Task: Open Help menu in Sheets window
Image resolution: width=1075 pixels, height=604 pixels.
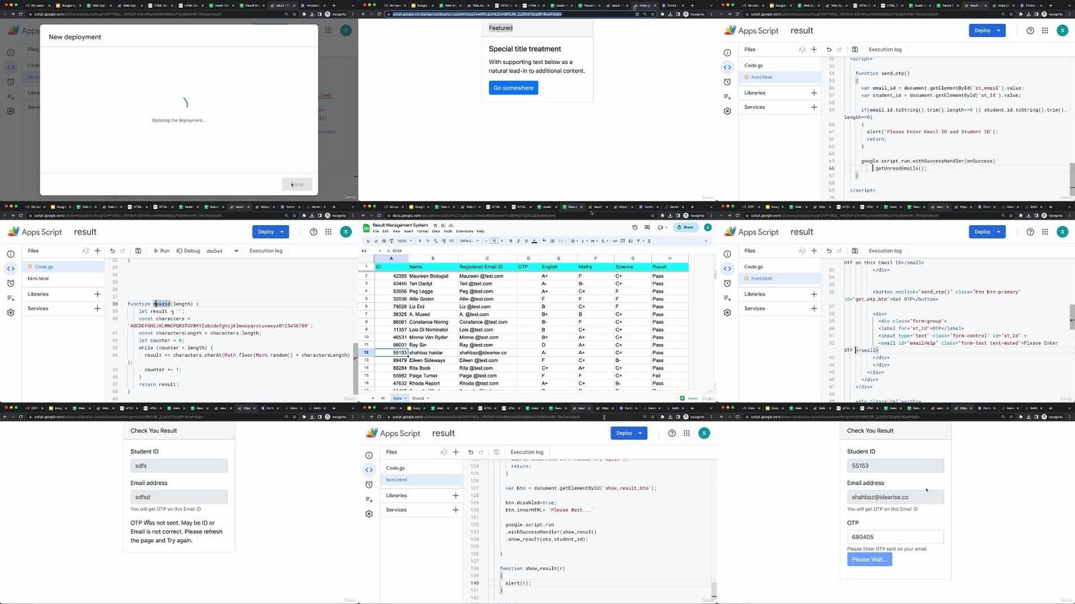Action: click(x=480, y=231)
